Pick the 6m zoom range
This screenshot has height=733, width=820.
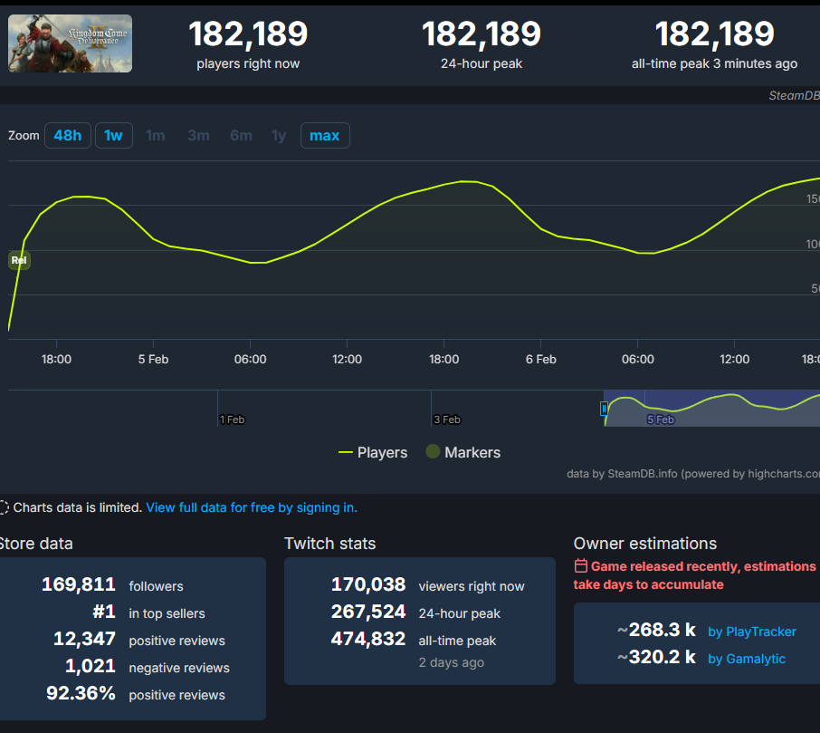(241, 136)
